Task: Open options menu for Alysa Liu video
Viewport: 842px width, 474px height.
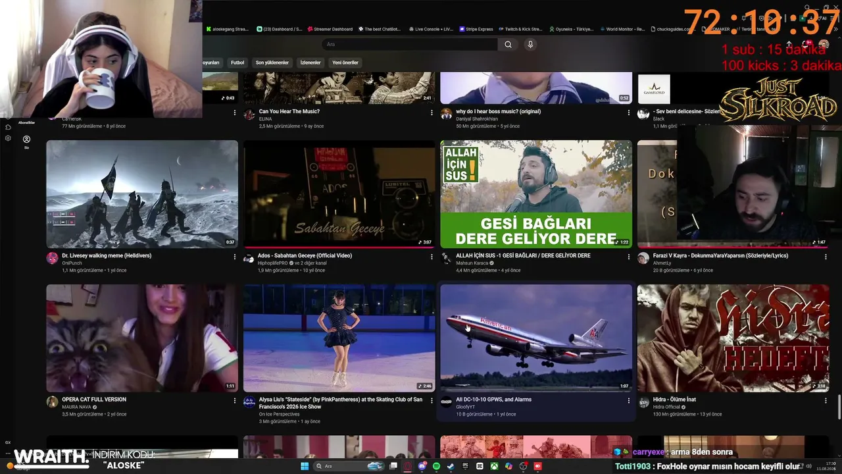Action: [x=432, y=400]
